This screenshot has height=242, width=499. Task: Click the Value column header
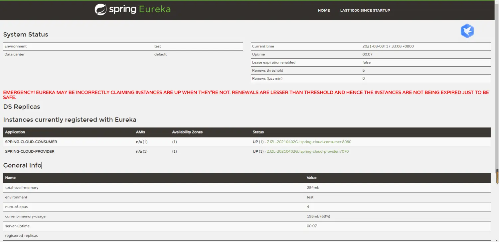coord(312,178)
